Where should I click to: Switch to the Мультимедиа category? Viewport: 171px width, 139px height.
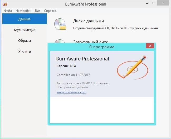pyautogui.click(x=25, y=30)
